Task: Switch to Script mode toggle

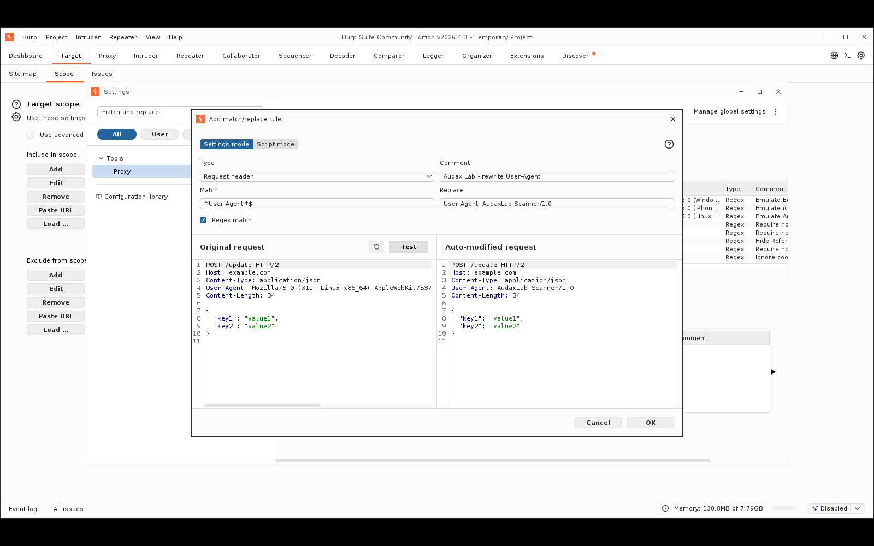Action: pyautogui.click(x=275, y=144)
